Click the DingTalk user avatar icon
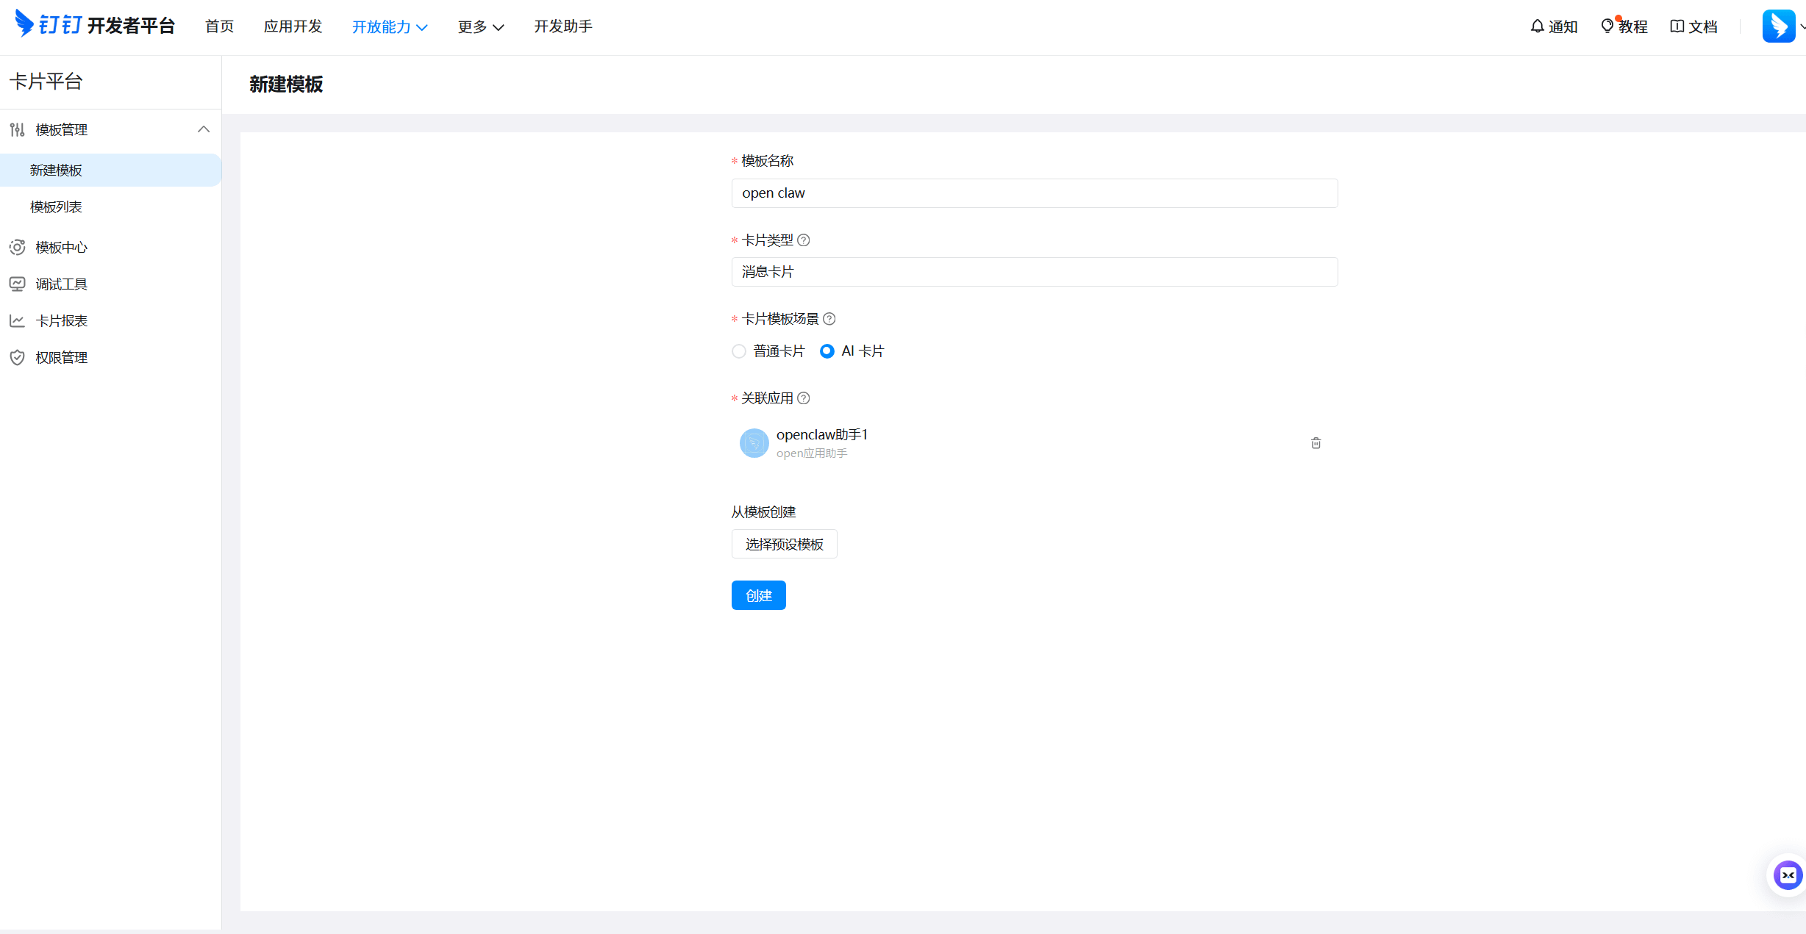 (x=1778, y=26)
